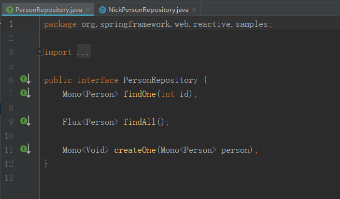This screenshot has width=340, height=199.
Task: Click the interface icon on the PersonRepository.java tab
Action: click(x=10, y=10)
